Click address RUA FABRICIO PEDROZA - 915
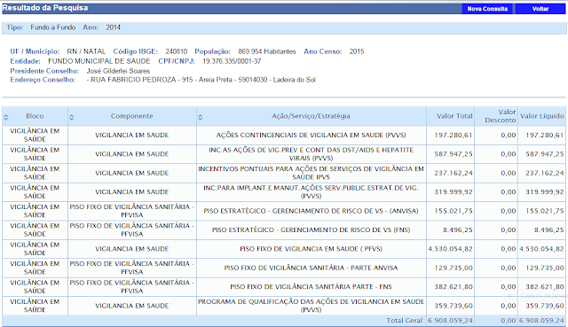This screenshot has height=327, width=568. [x=142, y=80]
